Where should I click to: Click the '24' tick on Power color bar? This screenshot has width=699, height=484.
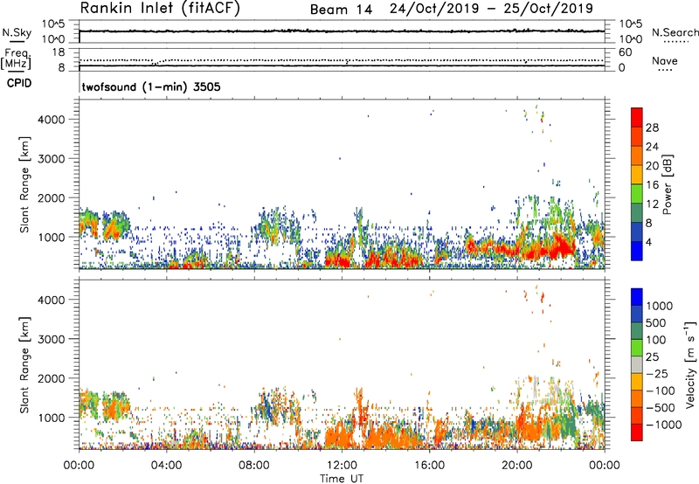point(652,147)
